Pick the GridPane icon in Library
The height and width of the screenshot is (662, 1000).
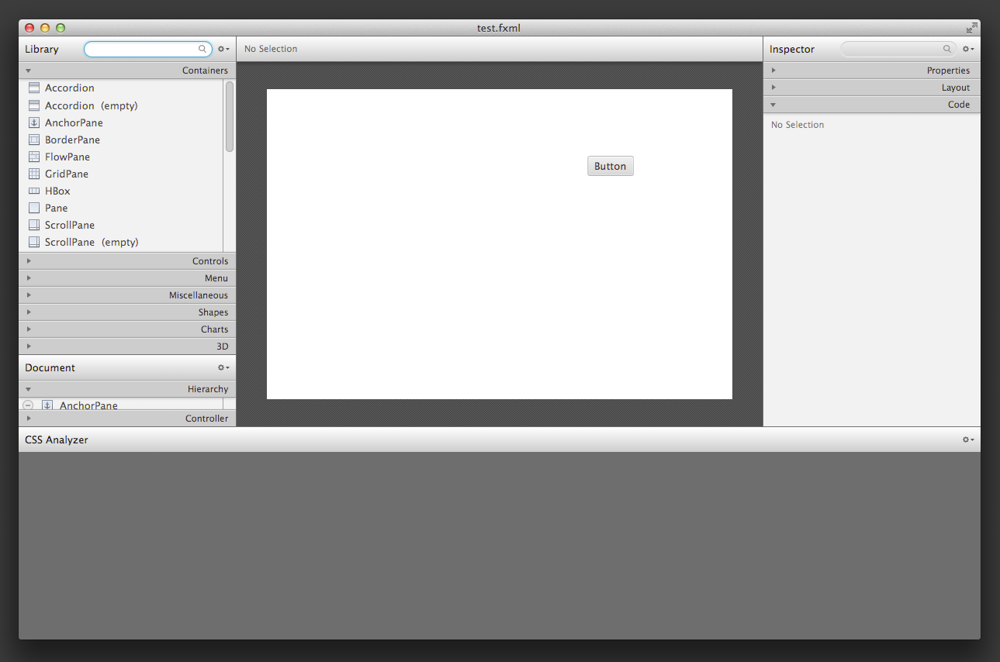pyautogui.click(x=34, y=174)
